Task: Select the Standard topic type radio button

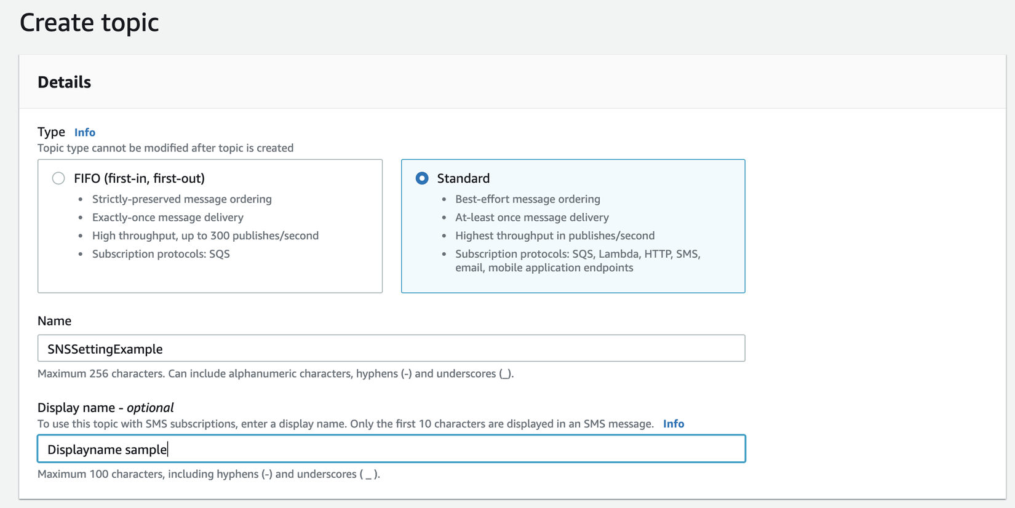Action: [422, 178]
